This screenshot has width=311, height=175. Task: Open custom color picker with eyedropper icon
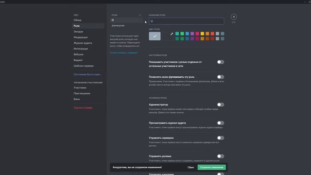(x=168, y=36)
